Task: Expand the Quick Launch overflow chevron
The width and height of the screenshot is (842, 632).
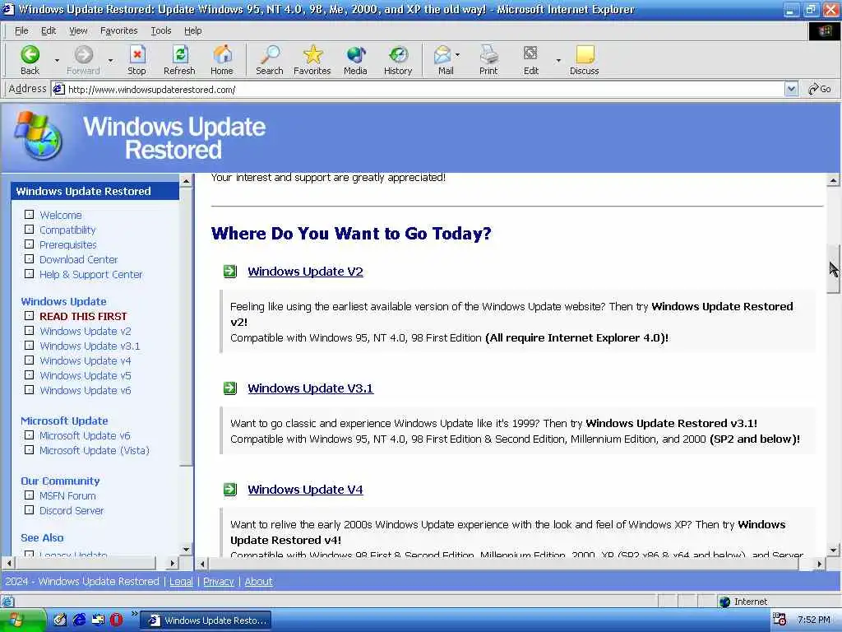Action: (x=134, y=614)
